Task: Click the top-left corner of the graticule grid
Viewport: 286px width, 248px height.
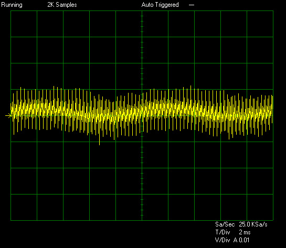Action: click(x=11, y=11)
